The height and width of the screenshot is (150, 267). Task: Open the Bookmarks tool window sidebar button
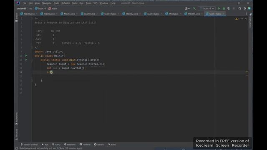(x=17, y=118)
